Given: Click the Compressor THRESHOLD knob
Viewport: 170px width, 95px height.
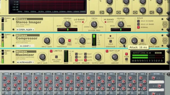Looking at the screenshot, I should (x=62, y=41).
